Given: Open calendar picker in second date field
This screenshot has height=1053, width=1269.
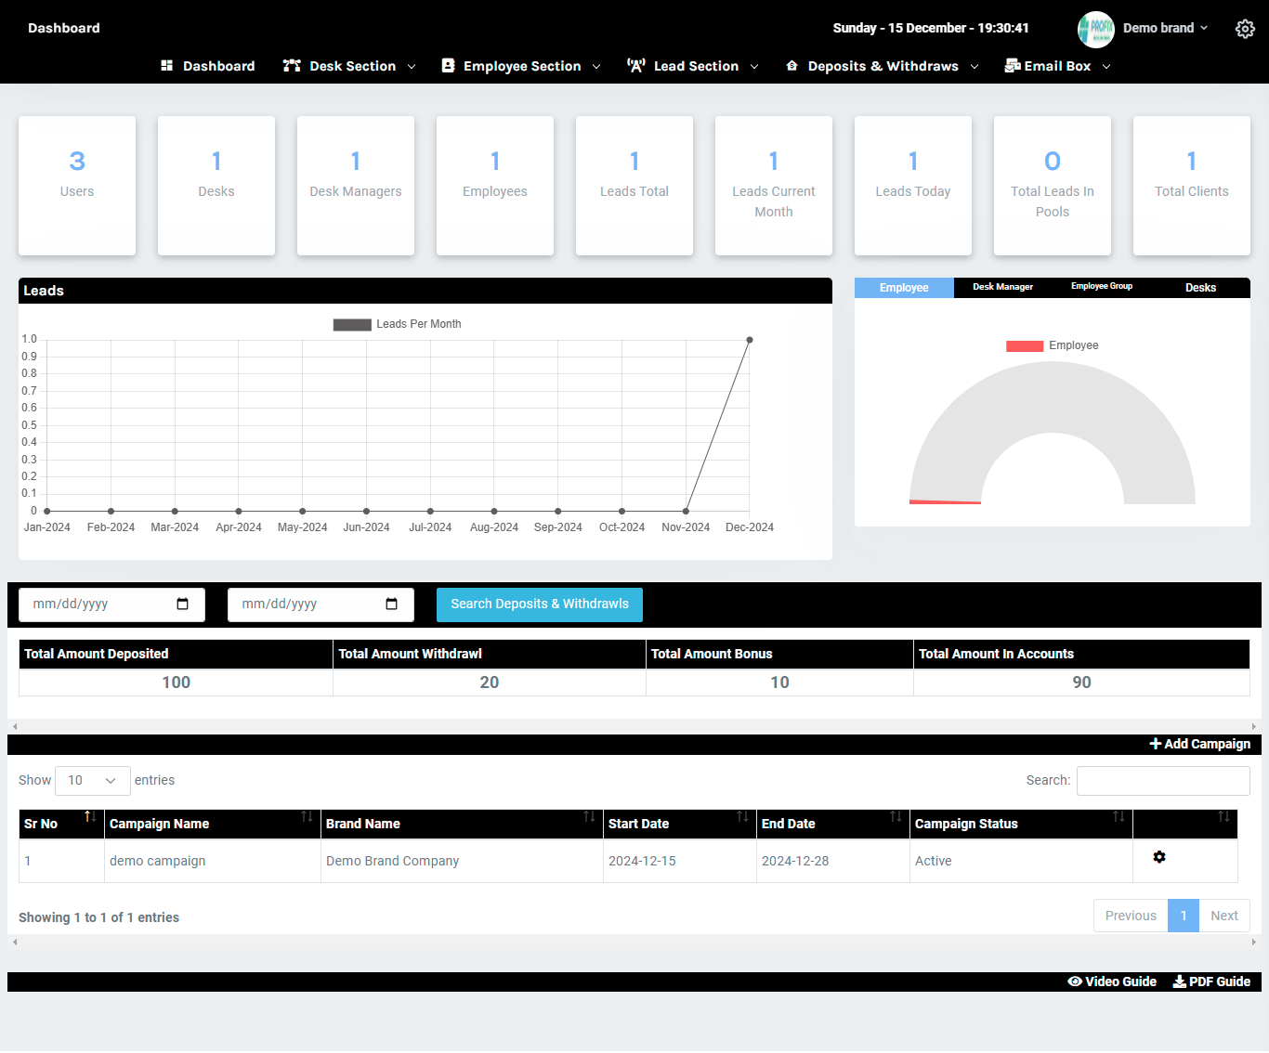Looking at the screenshot, I should click(392, 604).
